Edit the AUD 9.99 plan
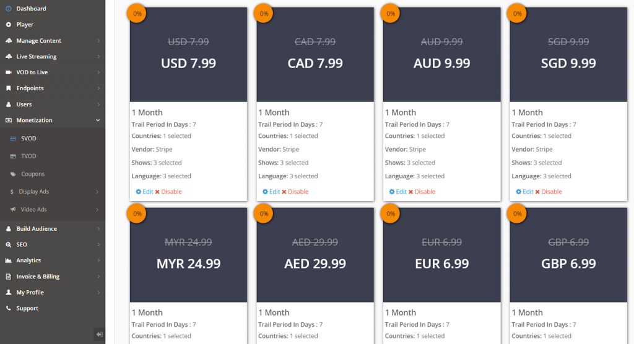This screenshot has height=344, width=634. point(398,192)
